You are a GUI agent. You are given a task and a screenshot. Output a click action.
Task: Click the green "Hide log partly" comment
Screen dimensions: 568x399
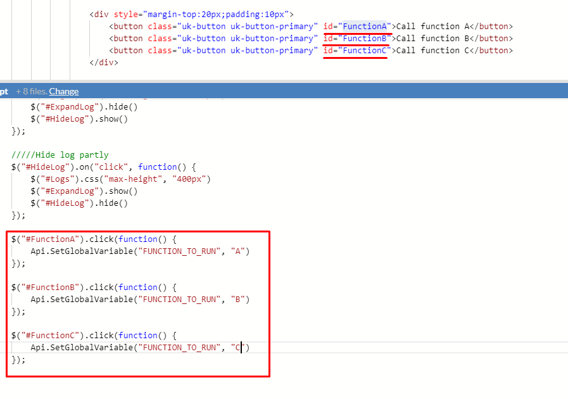60,155
